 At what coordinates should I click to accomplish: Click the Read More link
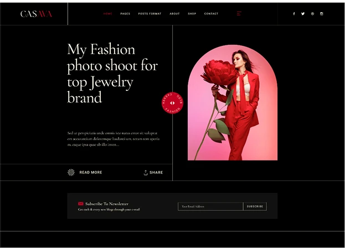click(91, 172)
